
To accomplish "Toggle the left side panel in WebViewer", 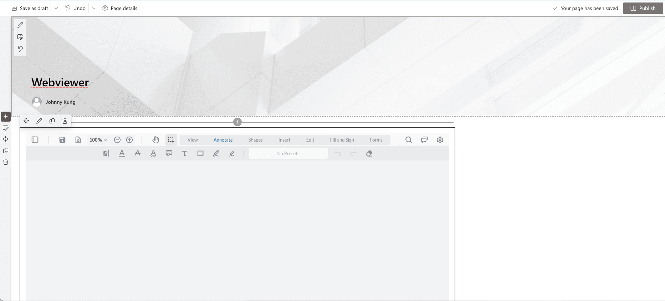I will click(35, 140).
